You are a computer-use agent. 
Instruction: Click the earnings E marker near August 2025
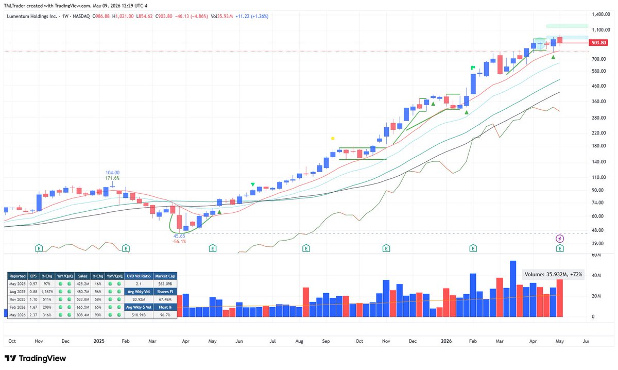pyautogui.click(x=306, y=248)
